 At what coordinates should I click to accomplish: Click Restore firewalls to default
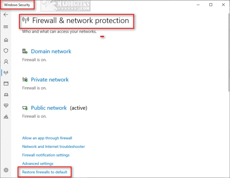tap(45, 172)
